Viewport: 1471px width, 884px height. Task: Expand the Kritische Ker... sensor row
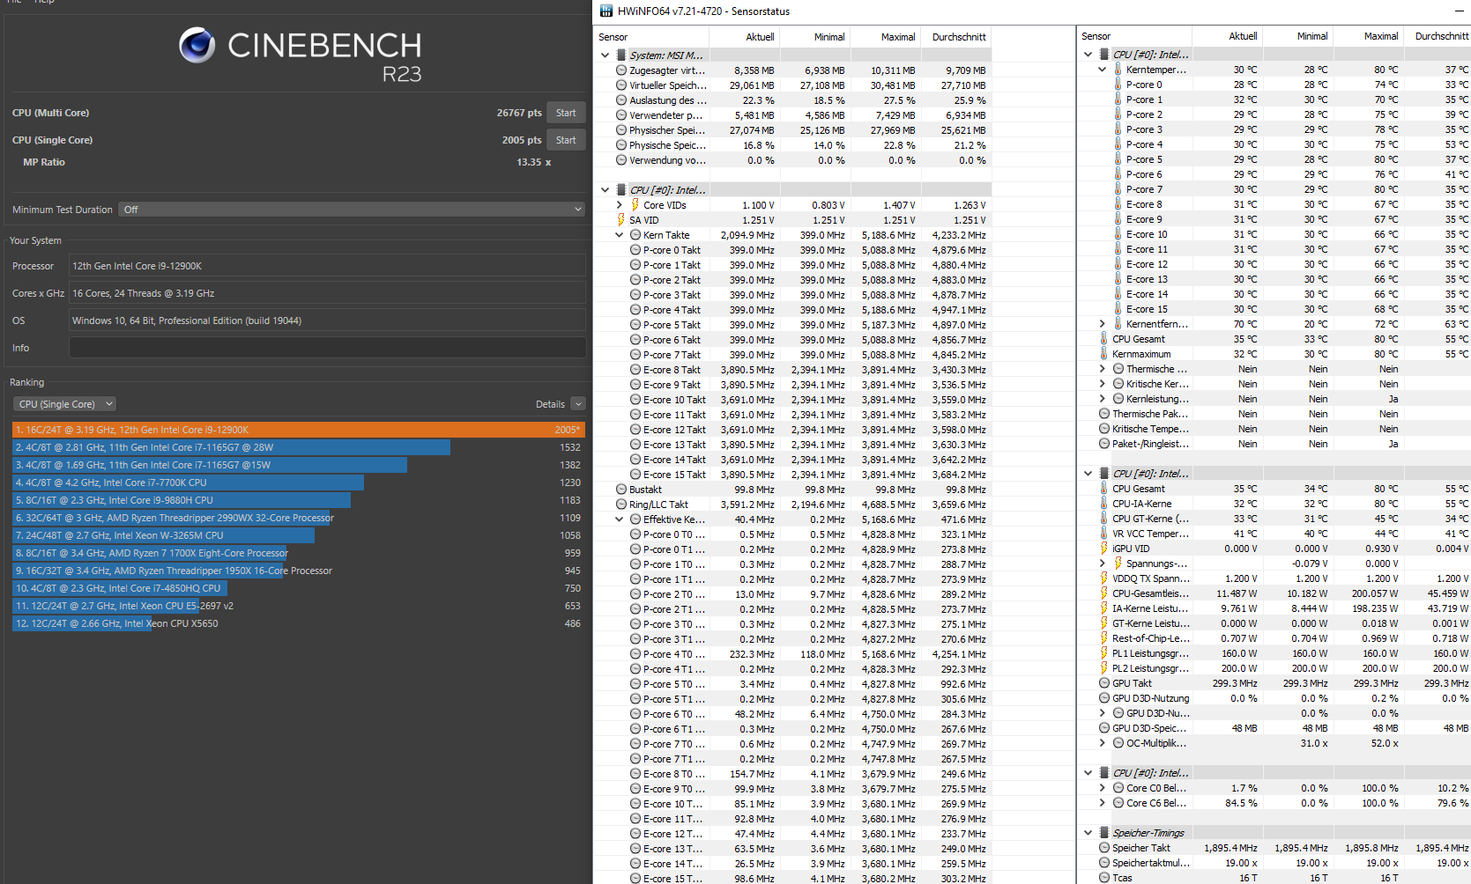coord(1102,384)
